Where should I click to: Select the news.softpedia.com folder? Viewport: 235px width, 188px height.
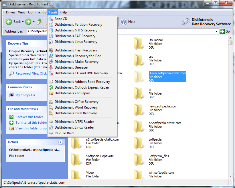pos(155,110)
